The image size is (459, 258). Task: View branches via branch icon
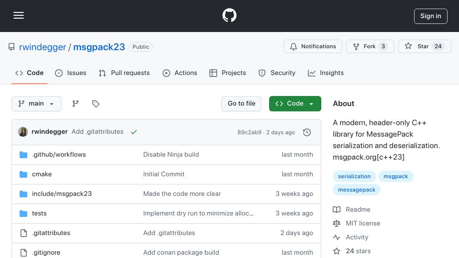76,104
